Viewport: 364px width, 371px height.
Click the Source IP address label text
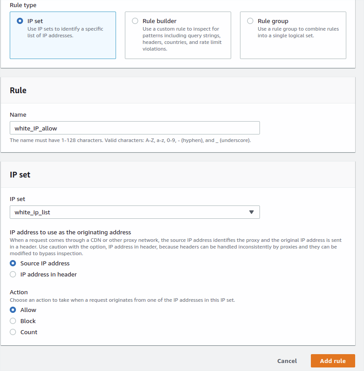pyautogui.click(x=45, y=263)
